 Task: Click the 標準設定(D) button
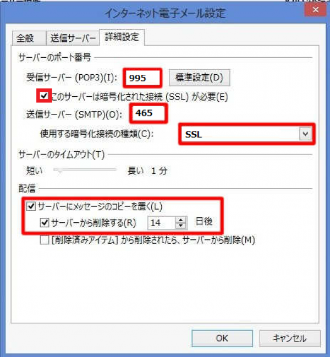point(199,78)
